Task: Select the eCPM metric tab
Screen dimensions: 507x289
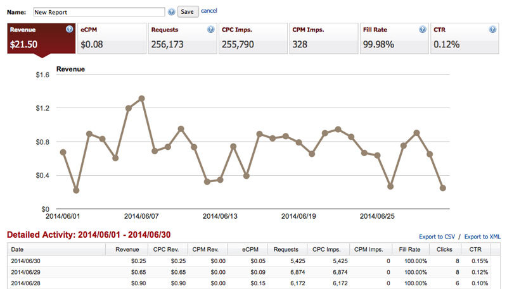Action: pyautogui.click(x=112, y=38)
